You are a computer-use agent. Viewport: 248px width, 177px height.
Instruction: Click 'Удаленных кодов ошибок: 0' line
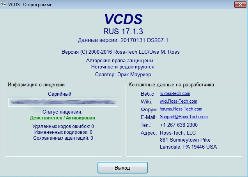(63, 126)
